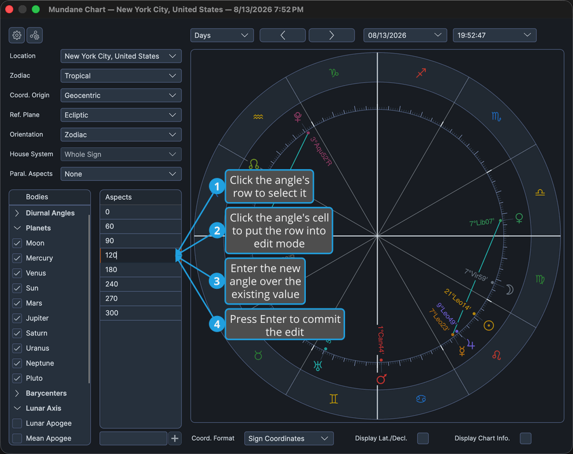Uncheck the Venus checkbox
The width and height of the screenshot is (573, 454).
(17, 273)
